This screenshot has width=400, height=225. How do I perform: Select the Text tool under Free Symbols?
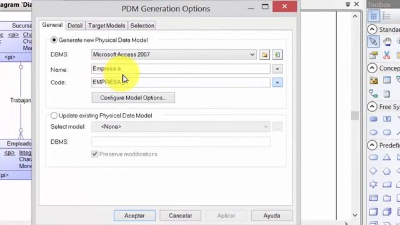point(387,119)
